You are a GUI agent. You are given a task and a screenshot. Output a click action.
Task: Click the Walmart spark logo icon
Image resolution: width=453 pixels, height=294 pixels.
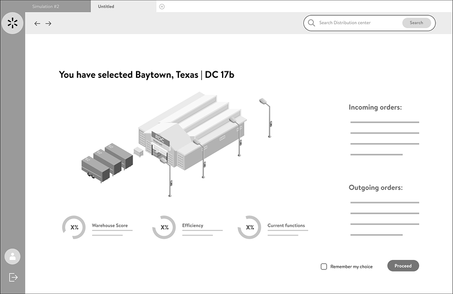coord(13,23)
